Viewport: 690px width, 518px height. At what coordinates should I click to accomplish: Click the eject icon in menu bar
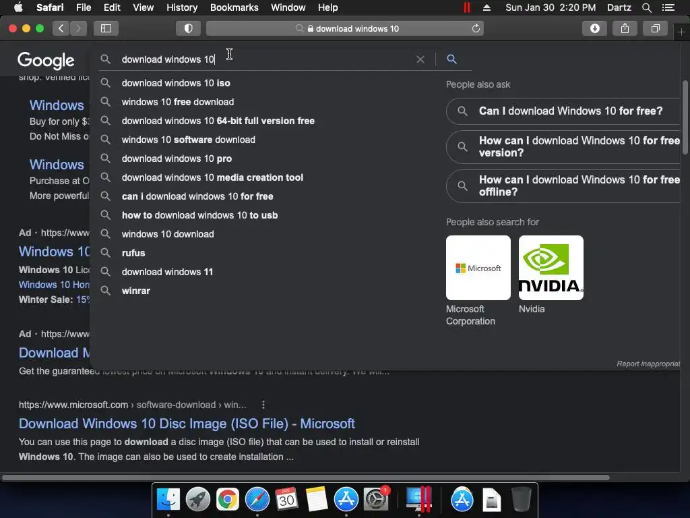click(487, 7)
